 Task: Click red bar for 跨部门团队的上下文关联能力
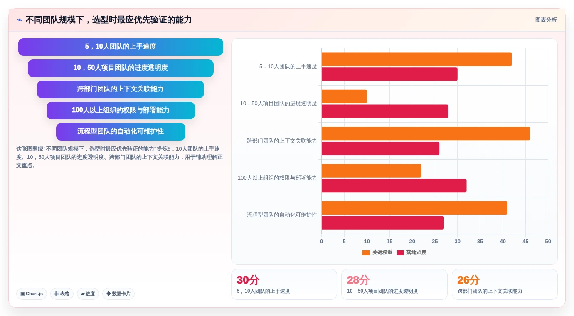coord(380,149)
